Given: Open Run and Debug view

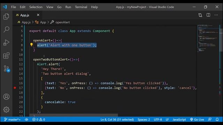Looking at the screenshot, I should pos(6,42).
